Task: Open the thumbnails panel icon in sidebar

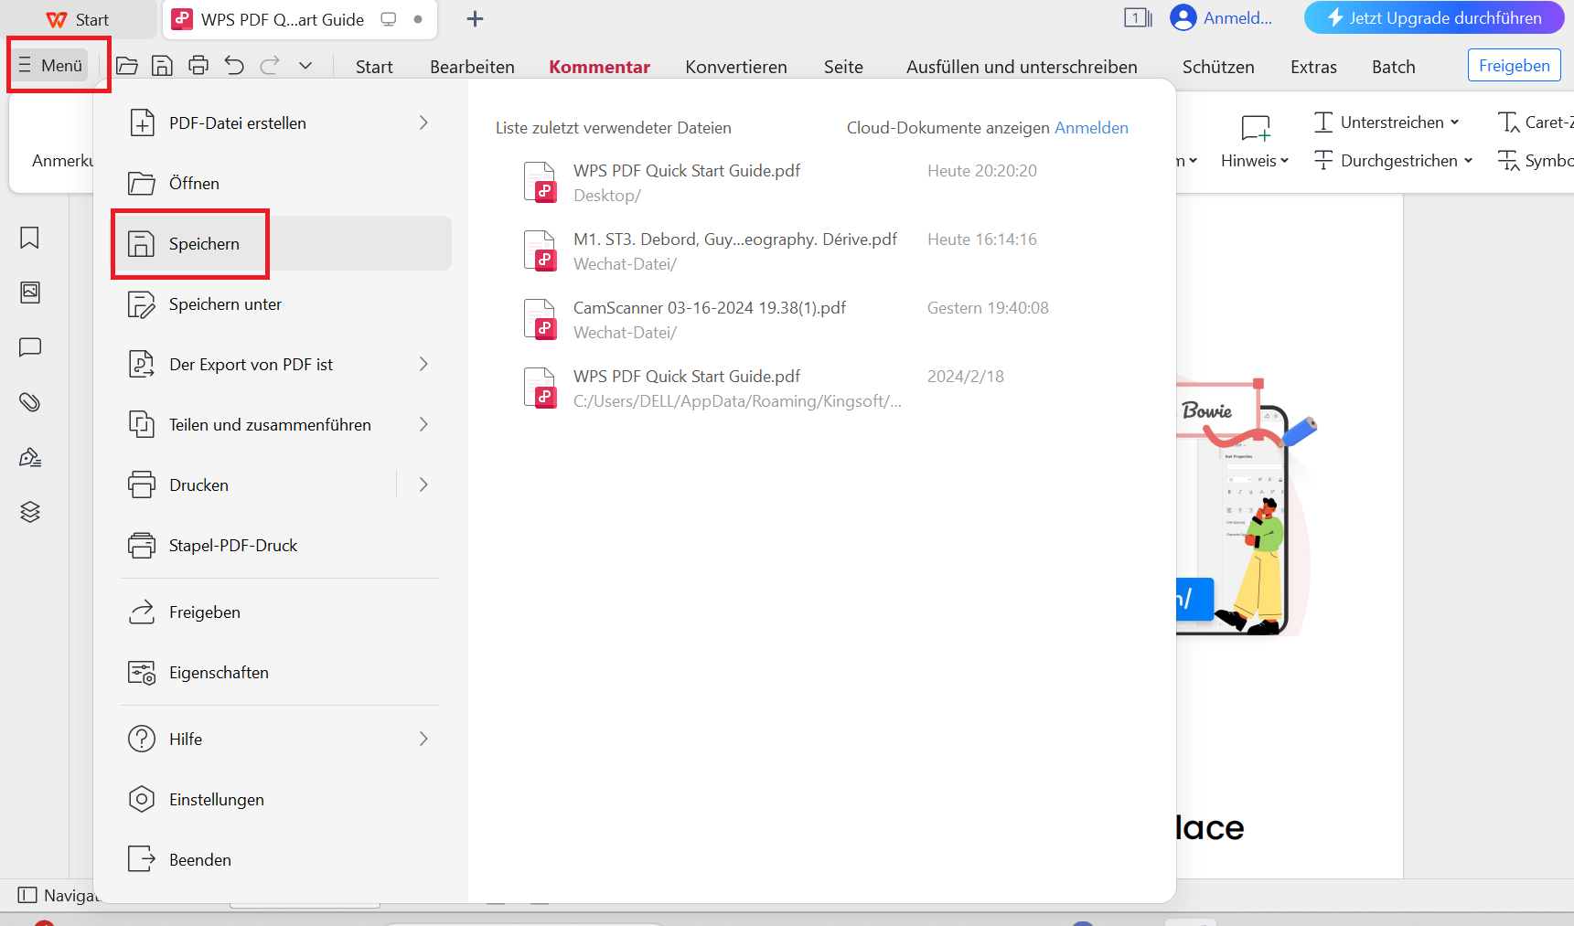Action: point(30,293)
